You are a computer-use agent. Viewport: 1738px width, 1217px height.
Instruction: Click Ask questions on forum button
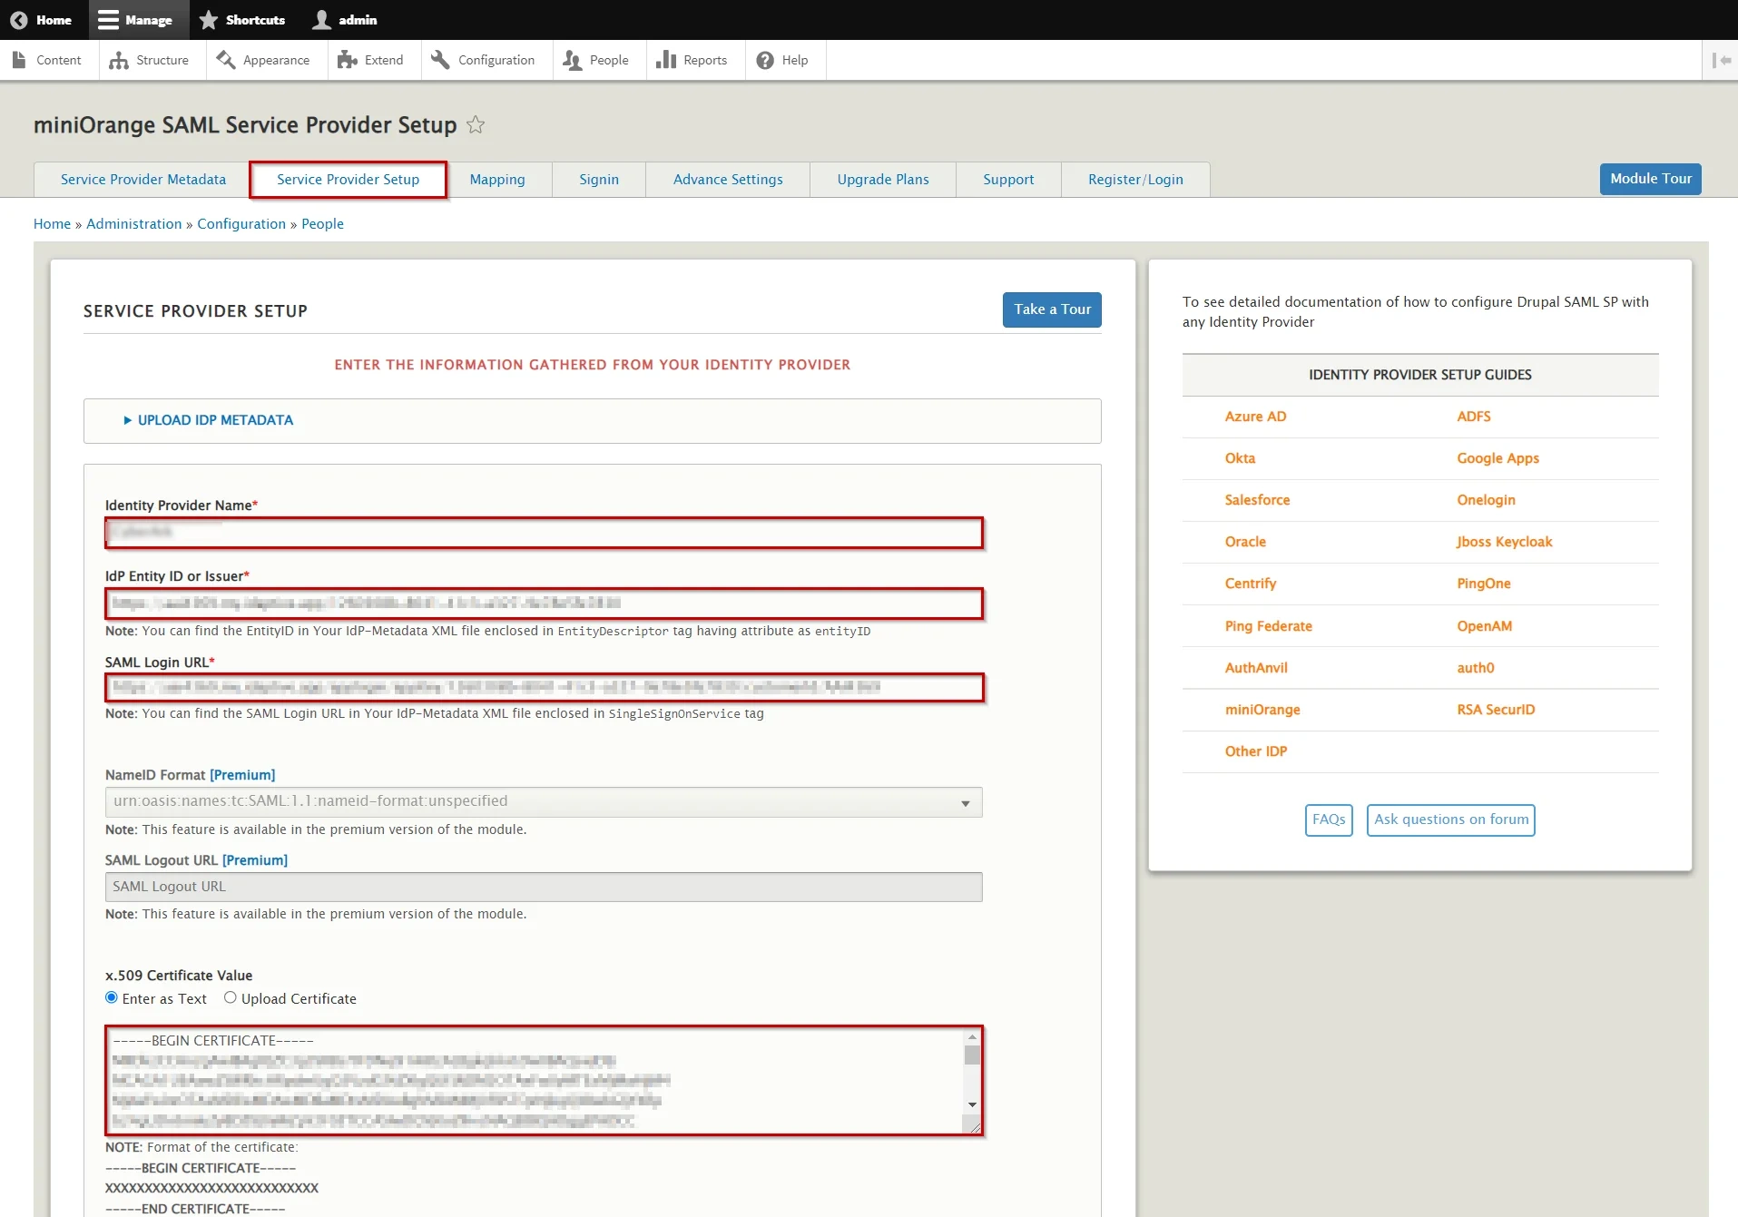(1451, 820)
